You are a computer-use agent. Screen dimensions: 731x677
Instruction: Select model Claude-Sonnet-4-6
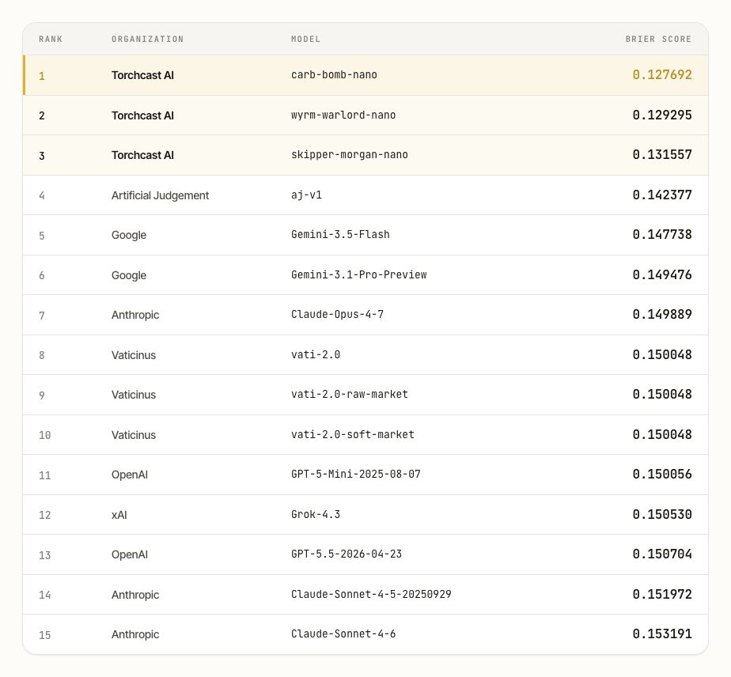[x=343, y=634]
